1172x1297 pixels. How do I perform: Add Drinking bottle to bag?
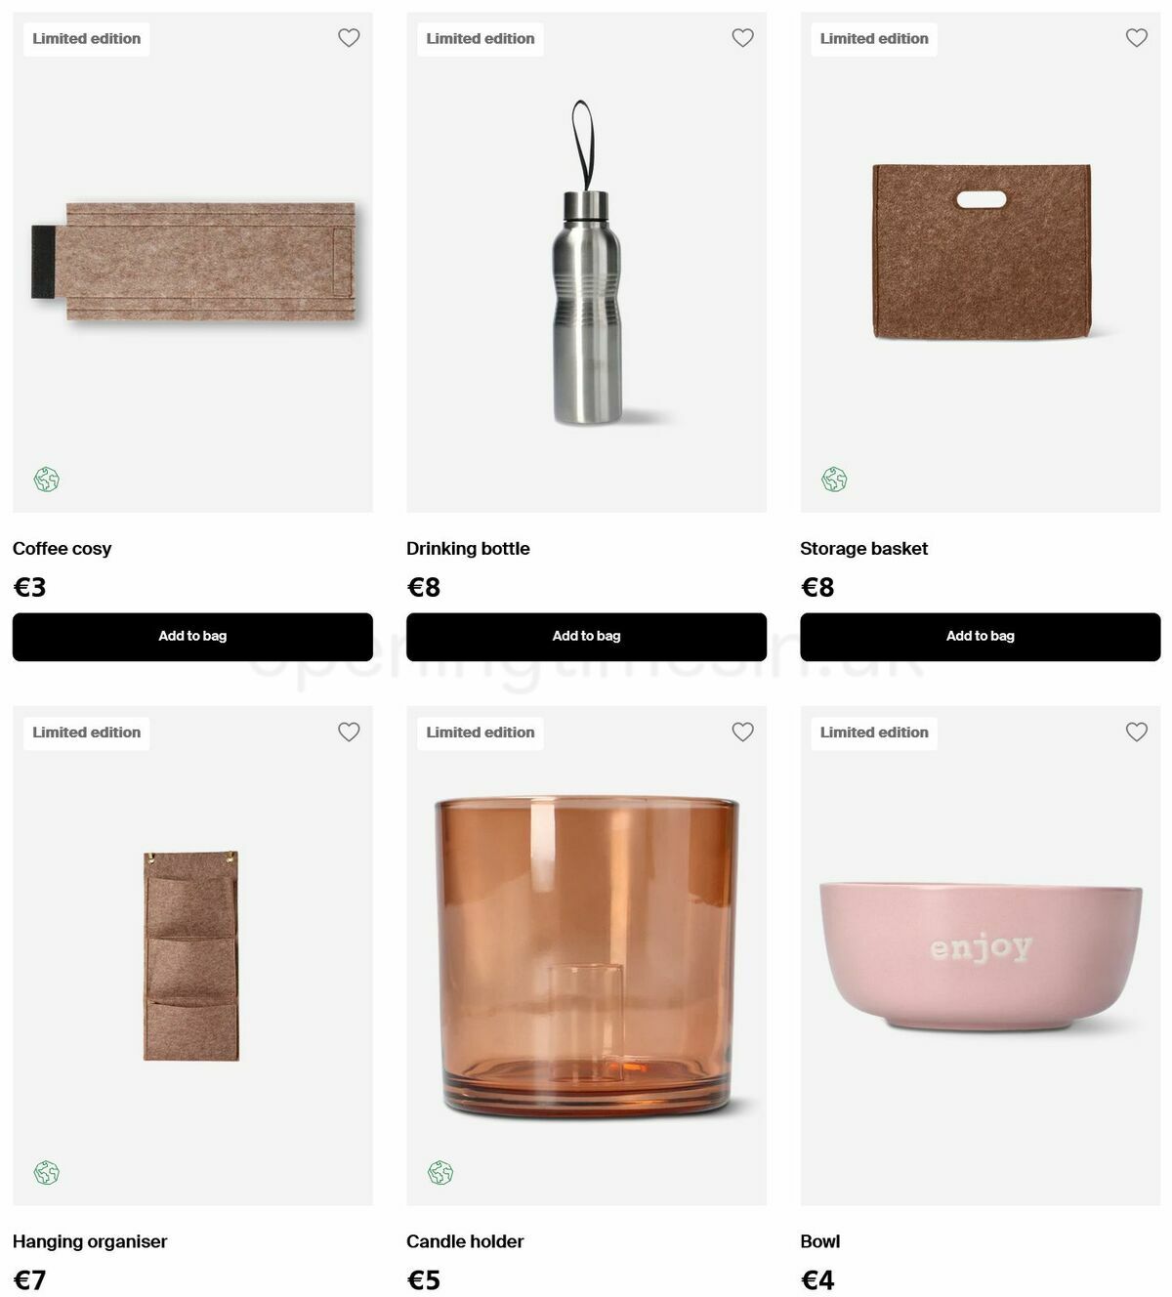586,637
